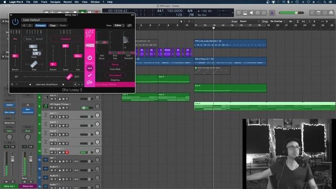
Task: Open the File menu
Action: 28,2
